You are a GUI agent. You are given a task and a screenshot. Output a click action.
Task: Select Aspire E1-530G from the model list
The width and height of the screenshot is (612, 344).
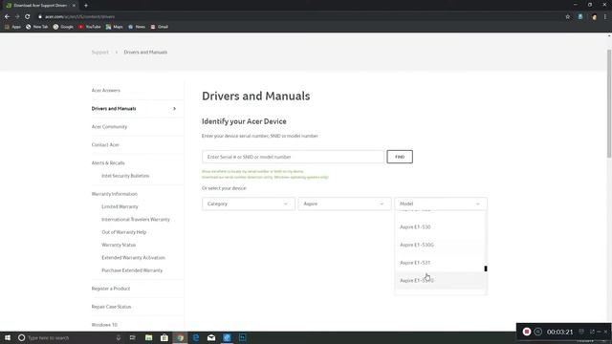click(x=440, y=245)
